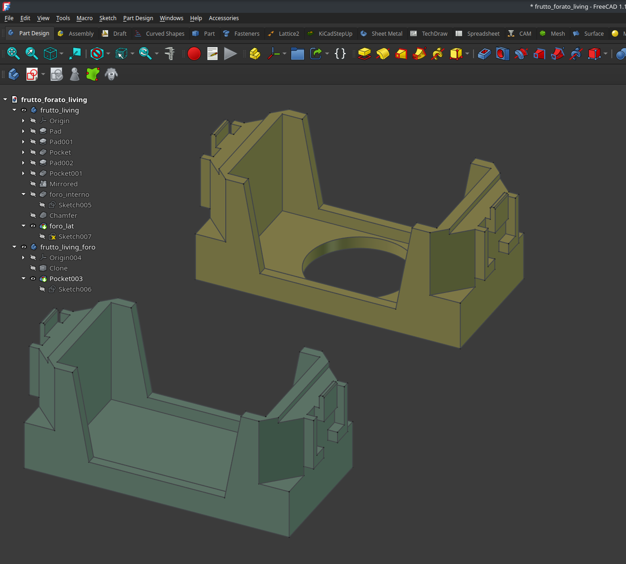Show the hidden Chamfer feature

pos(33,216)
